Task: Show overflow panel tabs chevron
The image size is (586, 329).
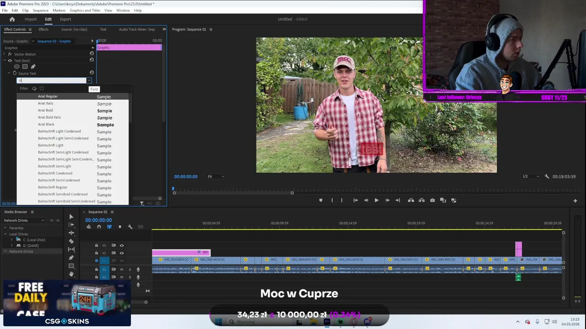Action: pos(164,29)
